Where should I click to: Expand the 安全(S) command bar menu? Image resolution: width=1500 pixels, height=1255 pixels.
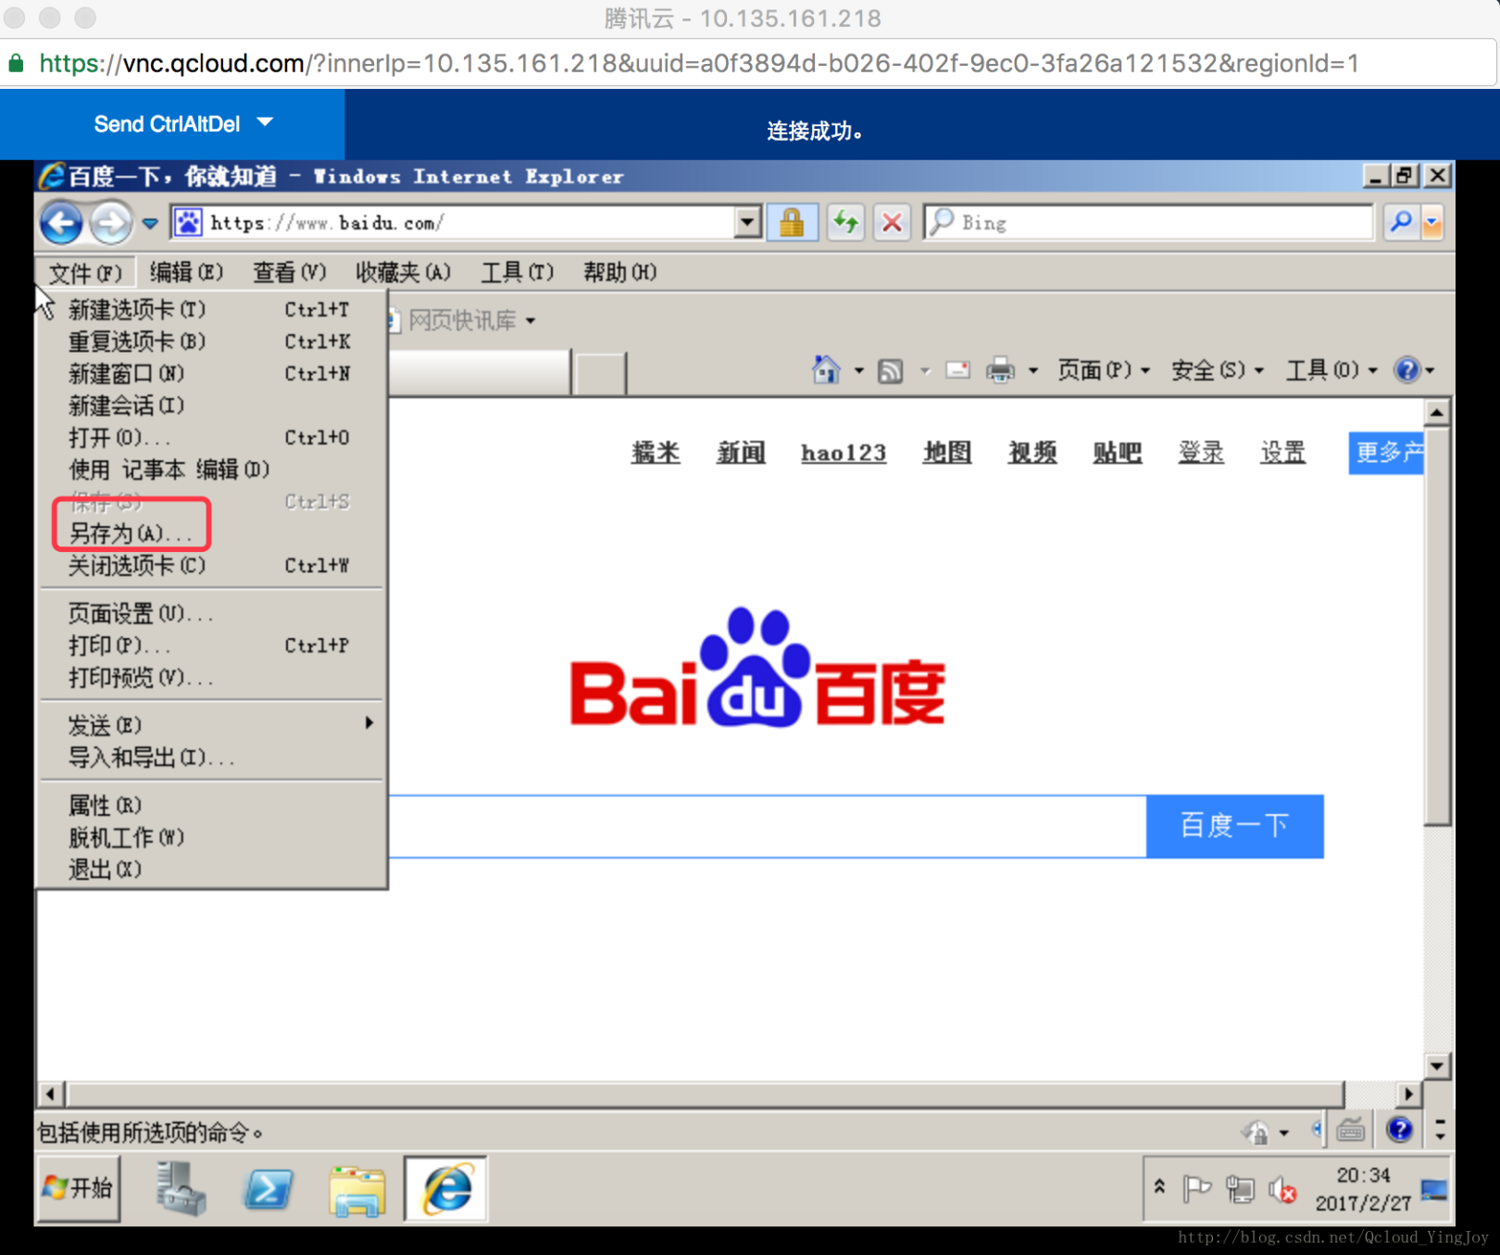coord(1218,370)
